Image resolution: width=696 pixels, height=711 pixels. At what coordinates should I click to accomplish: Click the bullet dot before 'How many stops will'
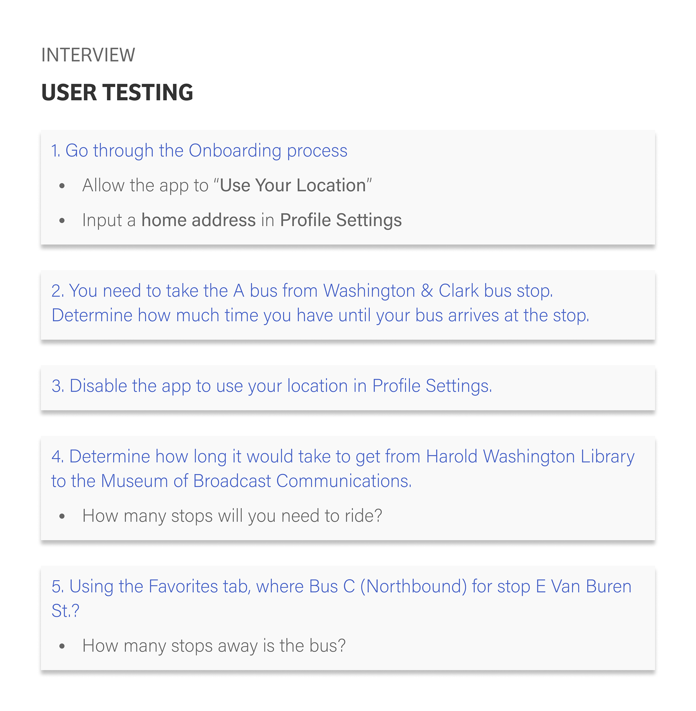tap(62, 516)
